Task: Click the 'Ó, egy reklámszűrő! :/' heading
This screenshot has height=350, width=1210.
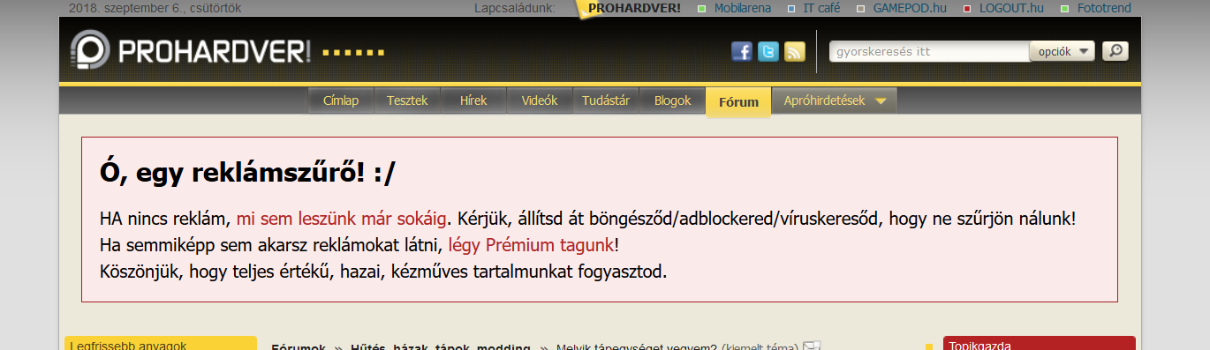Action: tap(248, 173)
